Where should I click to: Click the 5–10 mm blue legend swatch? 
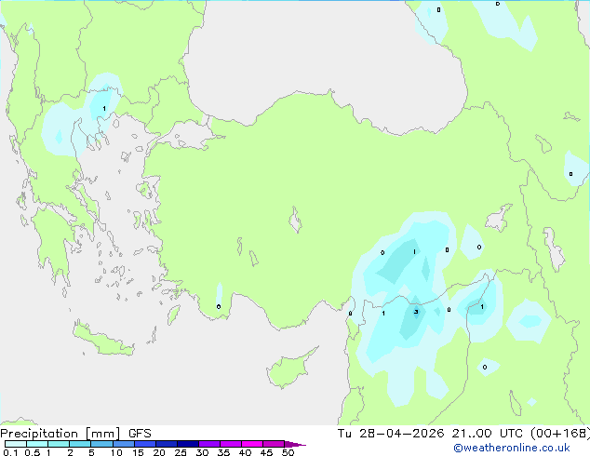pyautogui.click(x=101, y=444)
